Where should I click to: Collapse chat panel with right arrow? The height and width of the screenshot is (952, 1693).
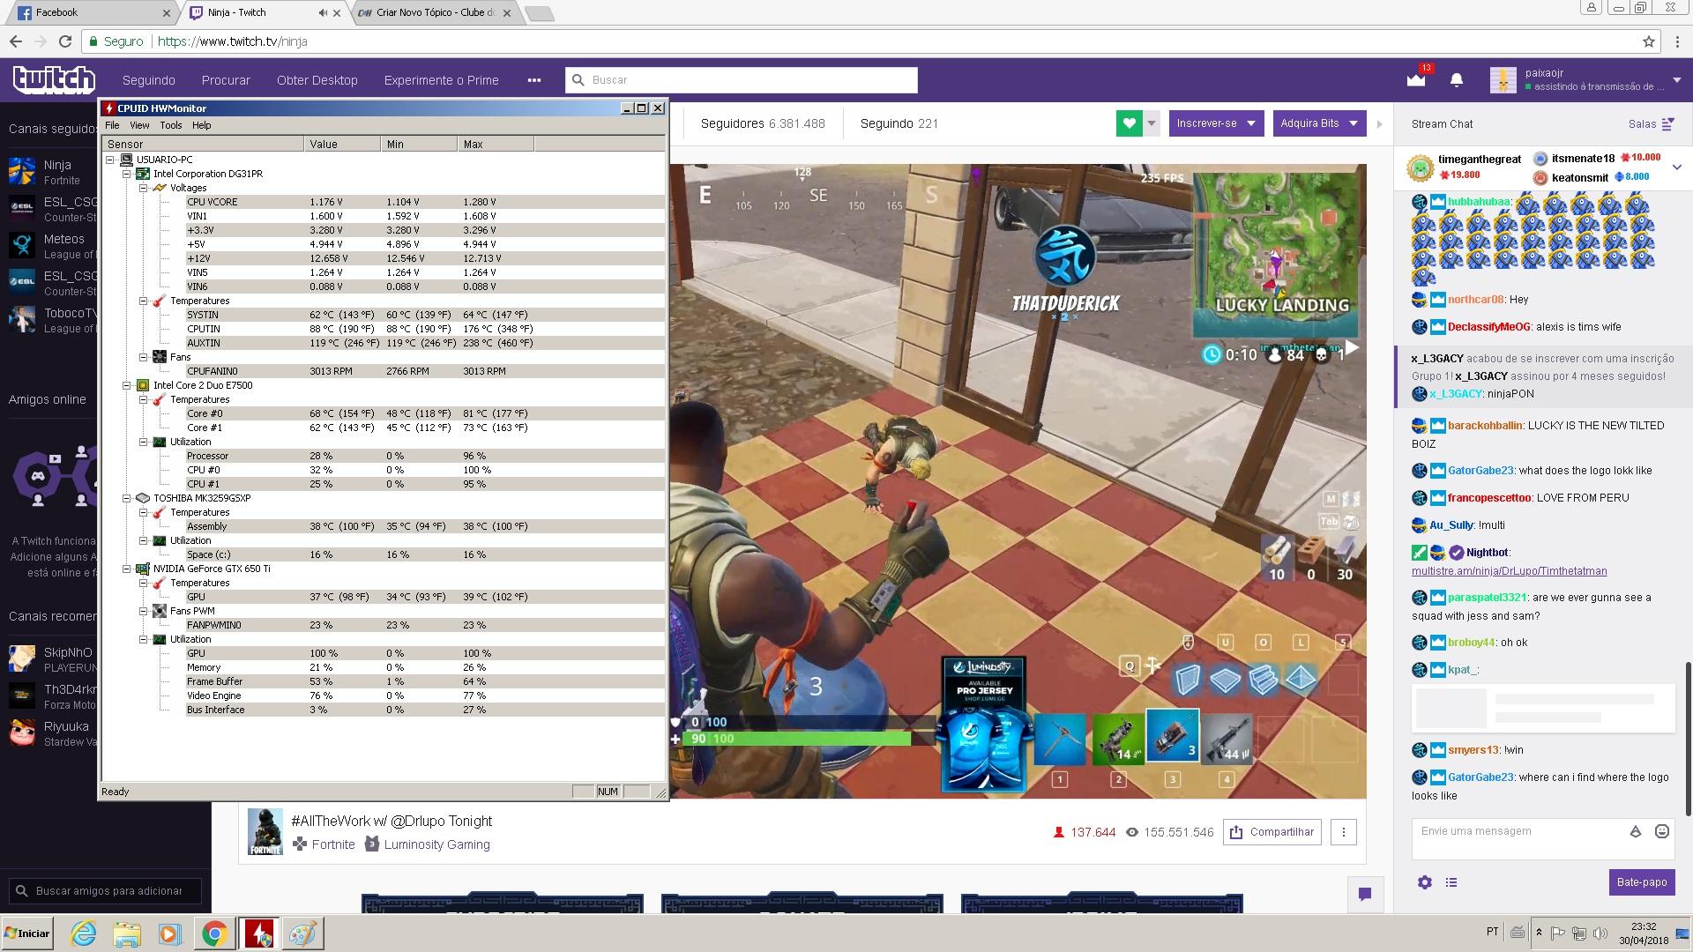click(x=1380, y=124)
